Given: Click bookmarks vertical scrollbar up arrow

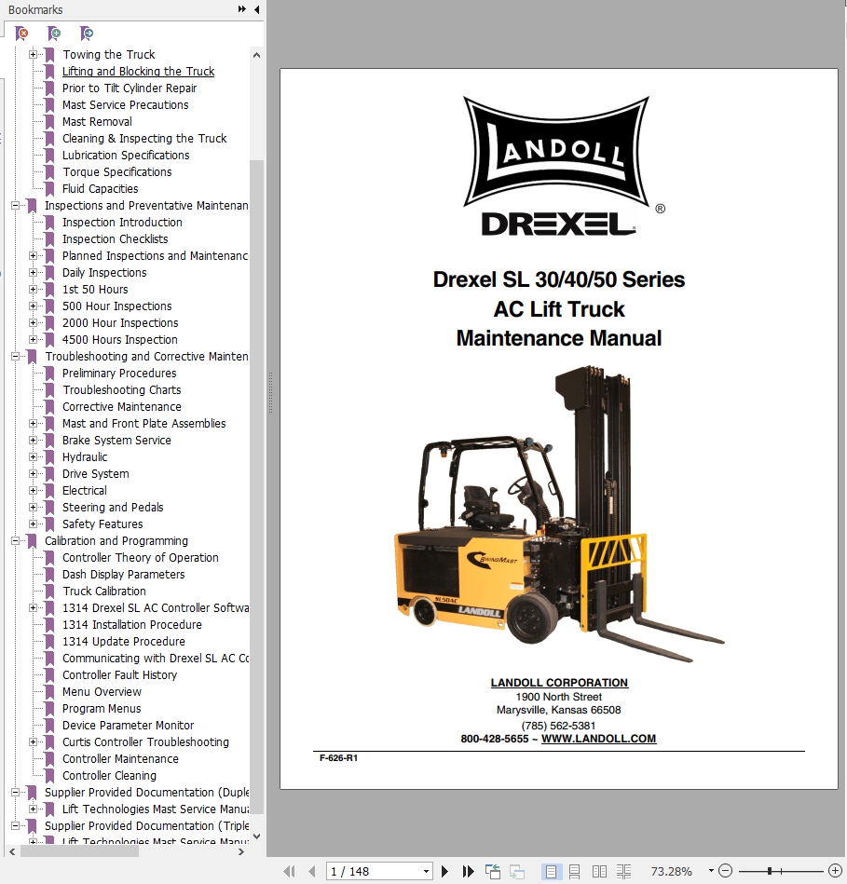Looking at the screenshot, I should tap(256, 55).
